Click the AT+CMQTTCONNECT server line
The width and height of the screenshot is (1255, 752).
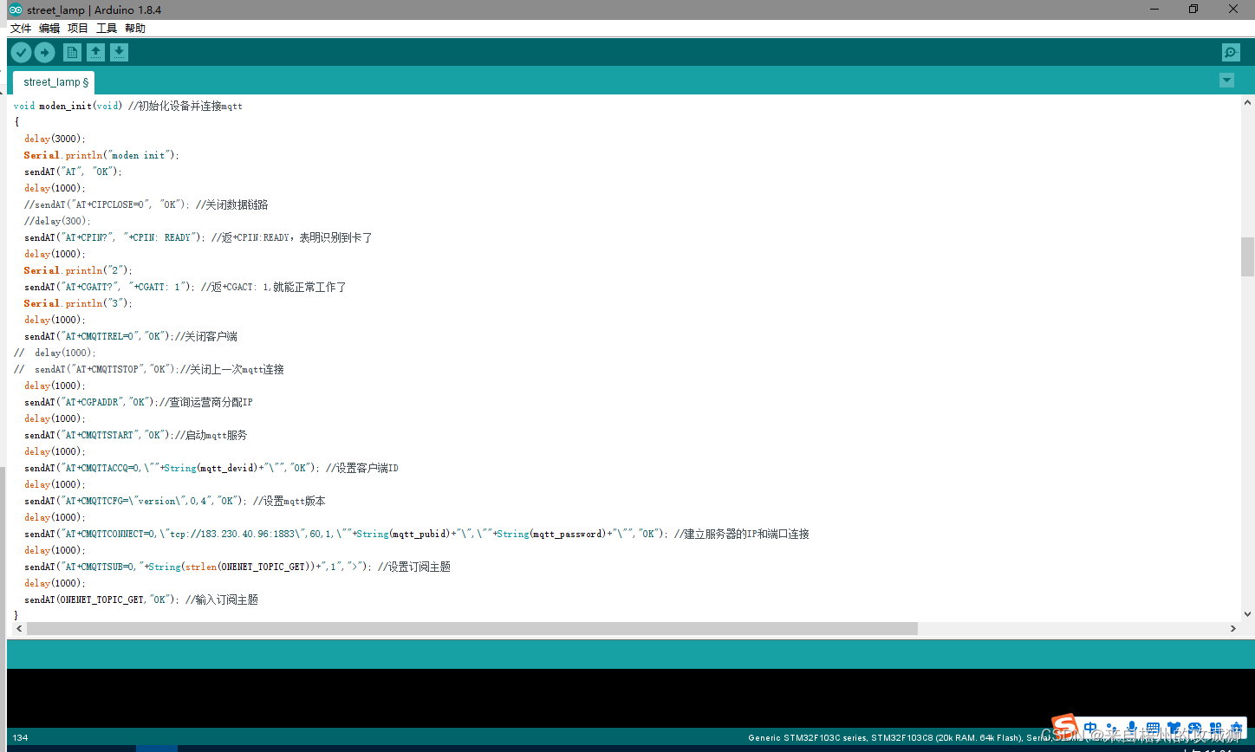(x=416, y=534)
